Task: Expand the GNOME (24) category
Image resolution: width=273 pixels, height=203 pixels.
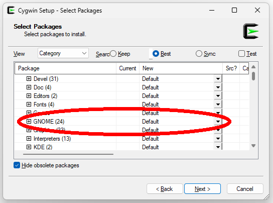Action: point(29,122)
